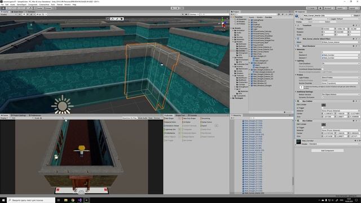The width and height of the screenshot is (361, 203).
Task: Select the Rect tool in toolbar
Action: tap(21, 8)
